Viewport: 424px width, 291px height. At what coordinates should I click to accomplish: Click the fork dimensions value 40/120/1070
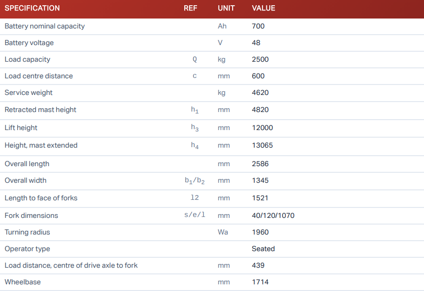pos(273,216)
